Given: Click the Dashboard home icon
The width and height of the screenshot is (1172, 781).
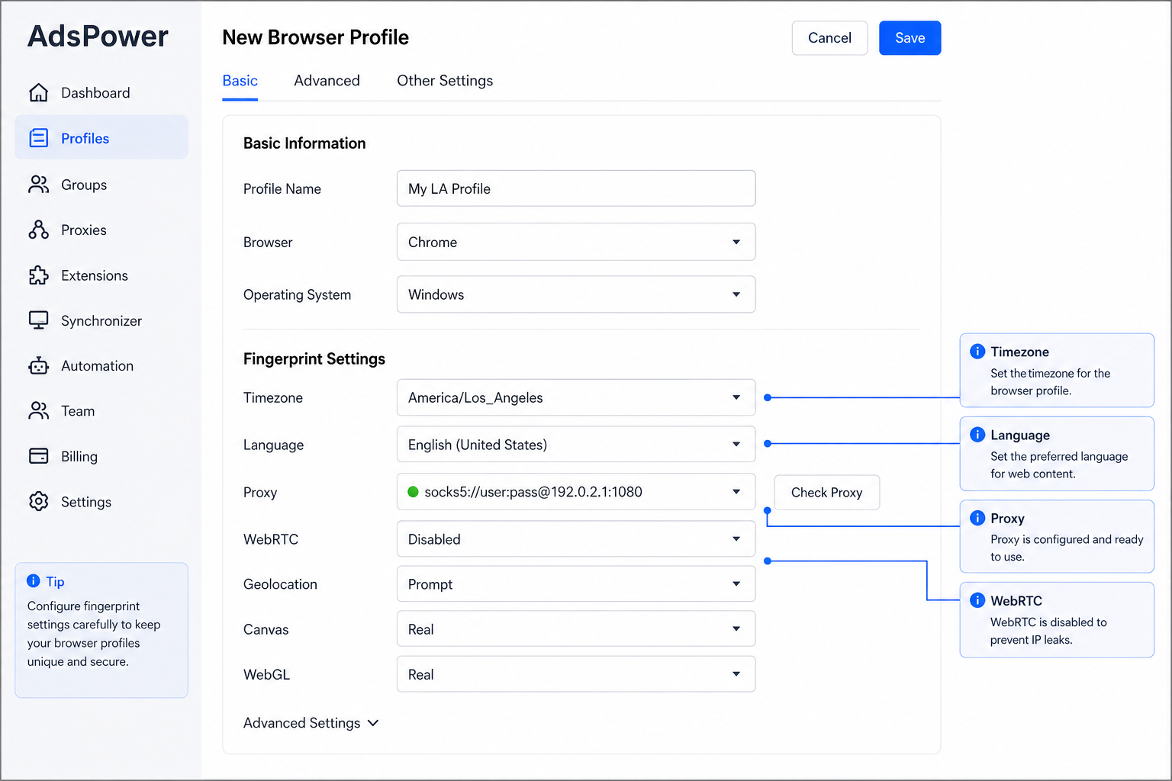Looking at the screenshot, I should pos(39,92).
